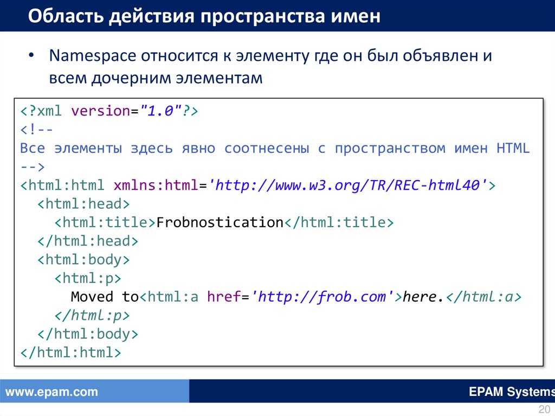Click the 'xmlns:html' attribute name
This screenshot has height=416, width=555.
(x=156, y=185)
